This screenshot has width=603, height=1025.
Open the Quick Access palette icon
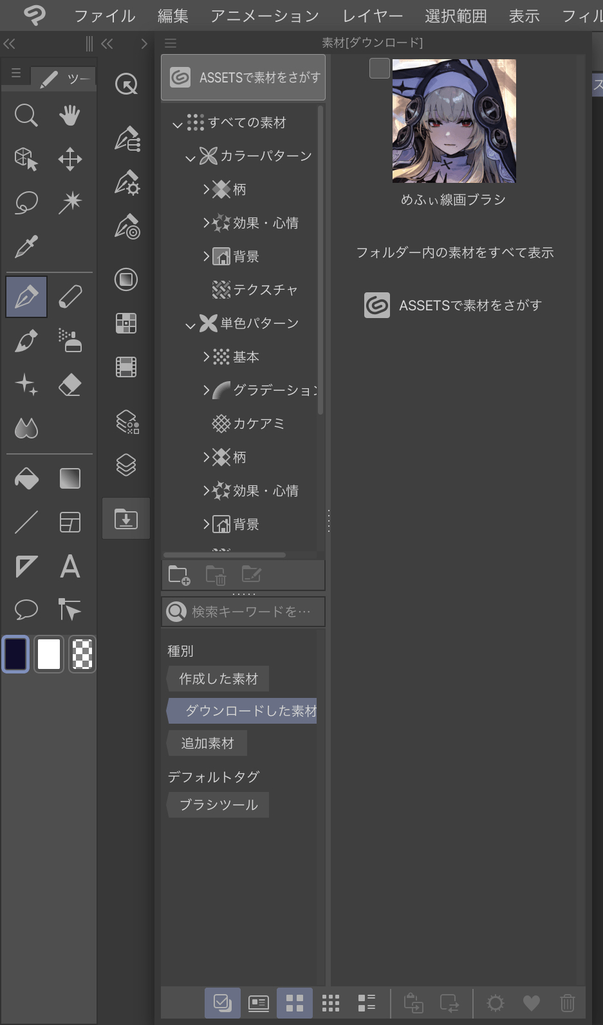126,84
